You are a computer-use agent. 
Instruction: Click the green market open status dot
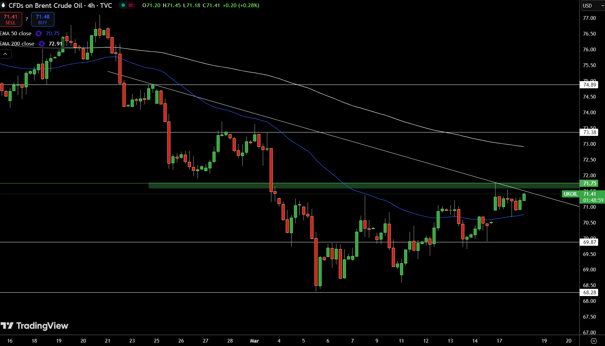tap(123, 5)
